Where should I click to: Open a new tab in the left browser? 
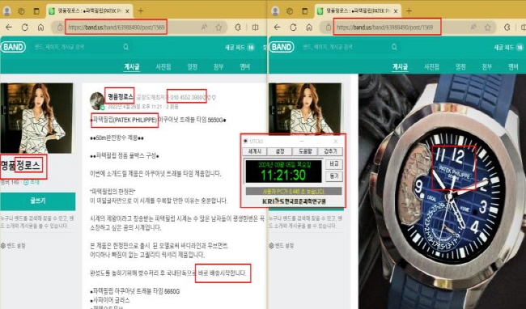pos(141,11)
